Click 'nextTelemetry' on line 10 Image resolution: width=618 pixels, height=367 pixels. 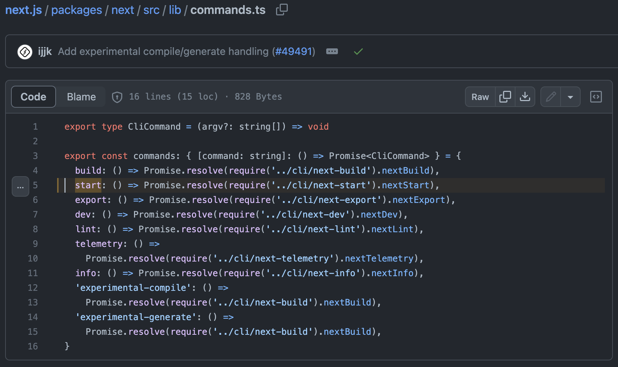379,259
